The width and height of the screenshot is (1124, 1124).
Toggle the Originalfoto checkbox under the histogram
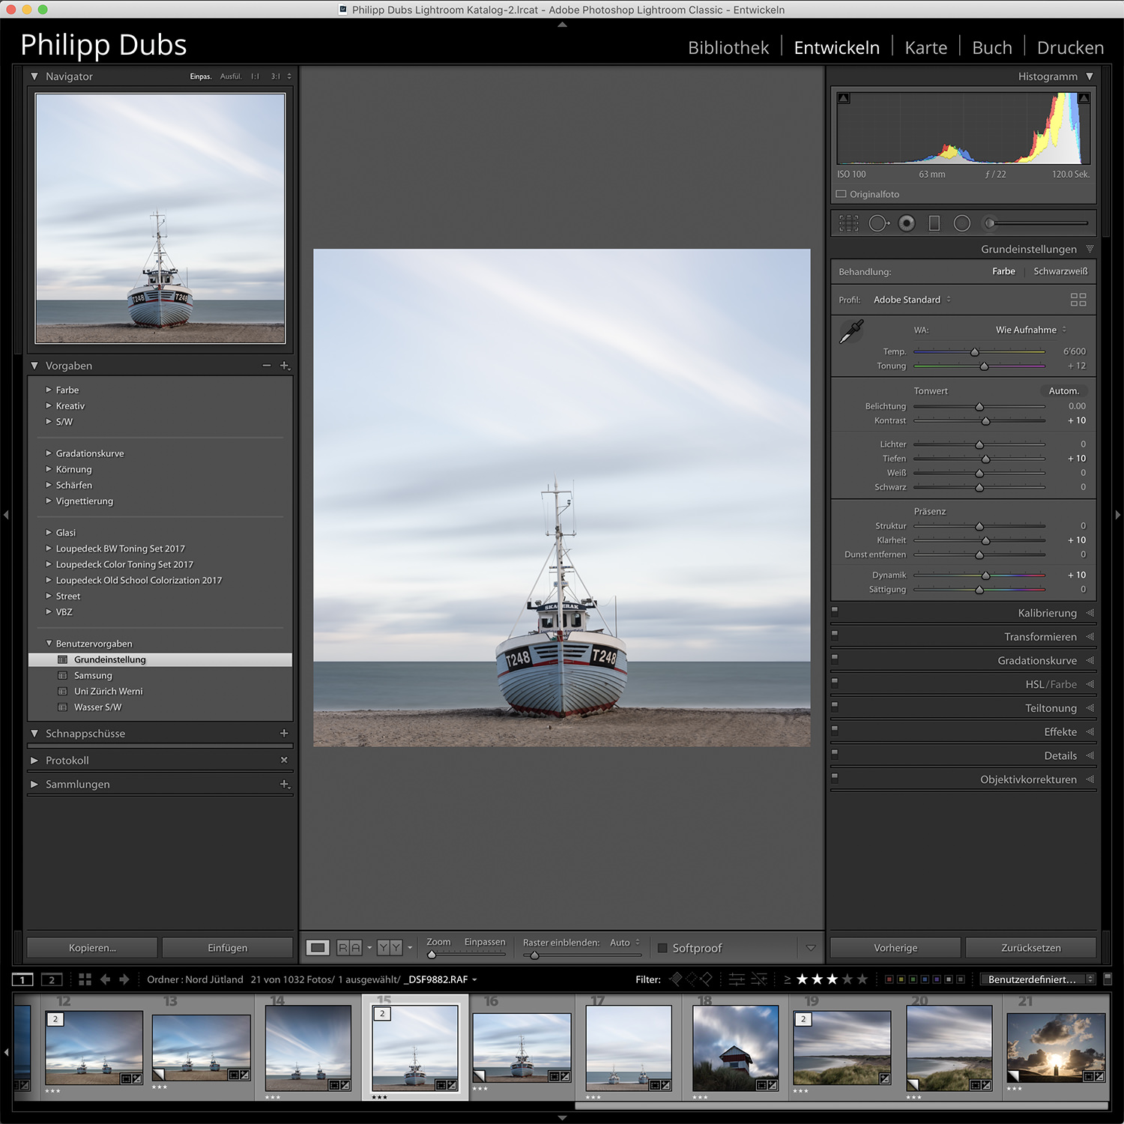pos(840,193)
